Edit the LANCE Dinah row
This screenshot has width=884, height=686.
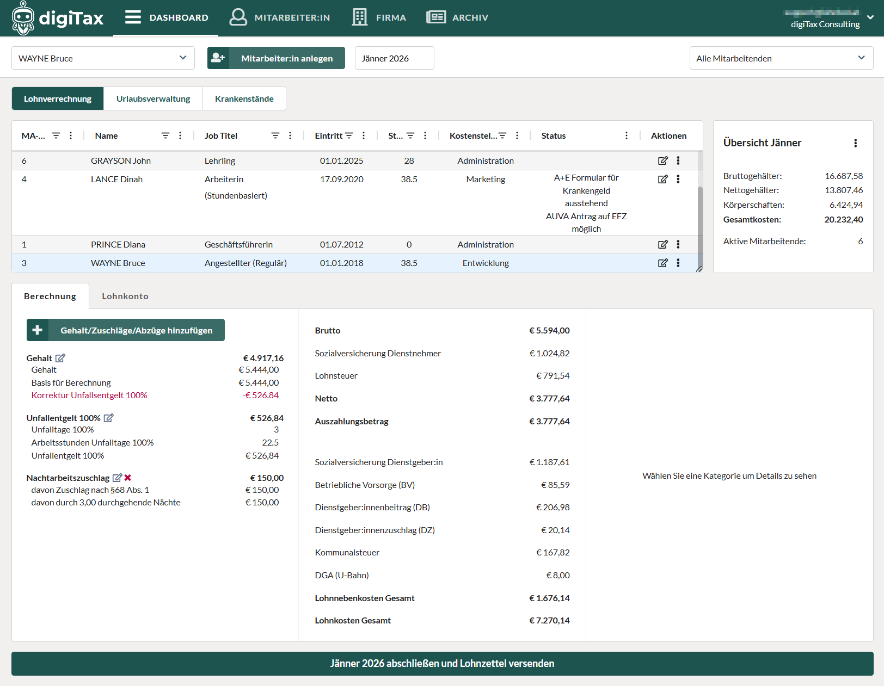click(662, 179)
